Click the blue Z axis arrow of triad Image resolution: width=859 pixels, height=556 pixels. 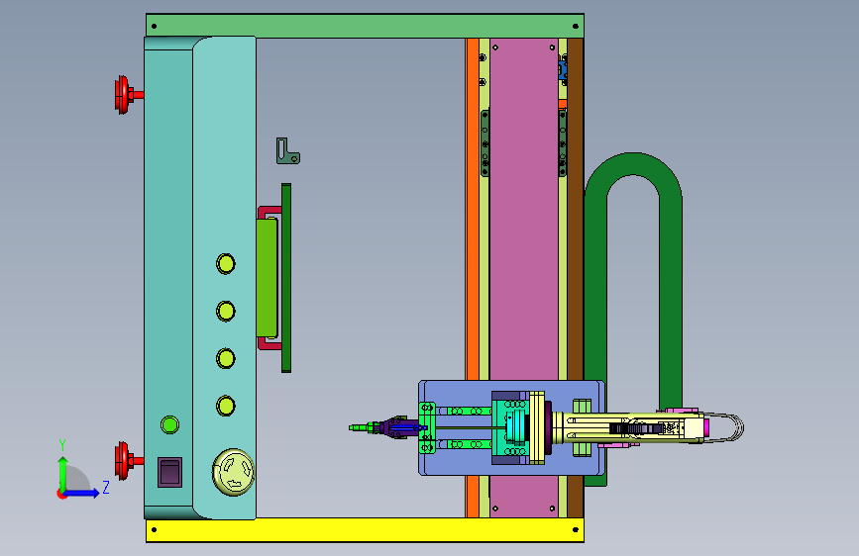pyautogui.click(x=82, y=493)
